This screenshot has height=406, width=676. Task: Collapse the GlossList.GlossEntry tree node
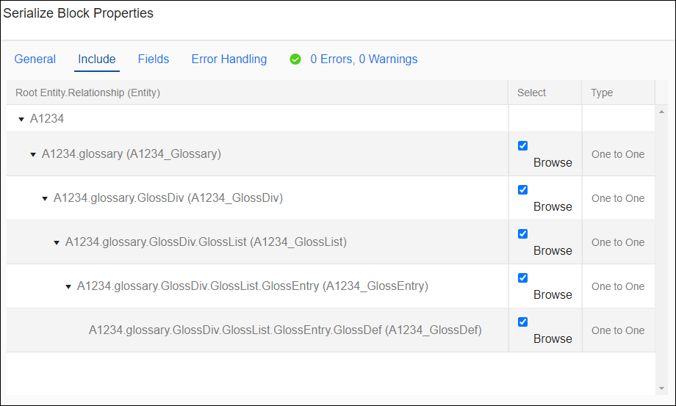68,287
